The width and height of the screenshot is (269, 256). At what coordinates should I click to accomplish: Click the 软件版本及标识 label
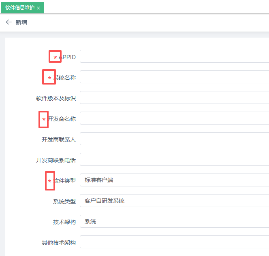tap(56, 98)
